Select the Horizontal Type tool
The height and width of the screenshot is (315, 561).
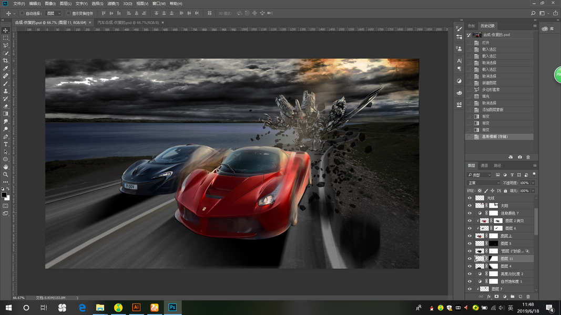[x=5, y=144]
